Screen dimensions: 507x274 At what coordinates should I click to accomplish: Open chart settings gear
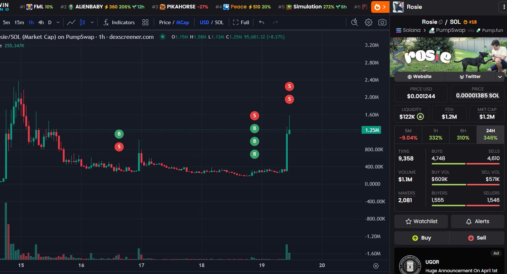368,22
